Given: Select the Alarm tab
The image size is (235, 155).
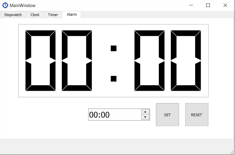Looking at the screenshot, I should point(71,14).
